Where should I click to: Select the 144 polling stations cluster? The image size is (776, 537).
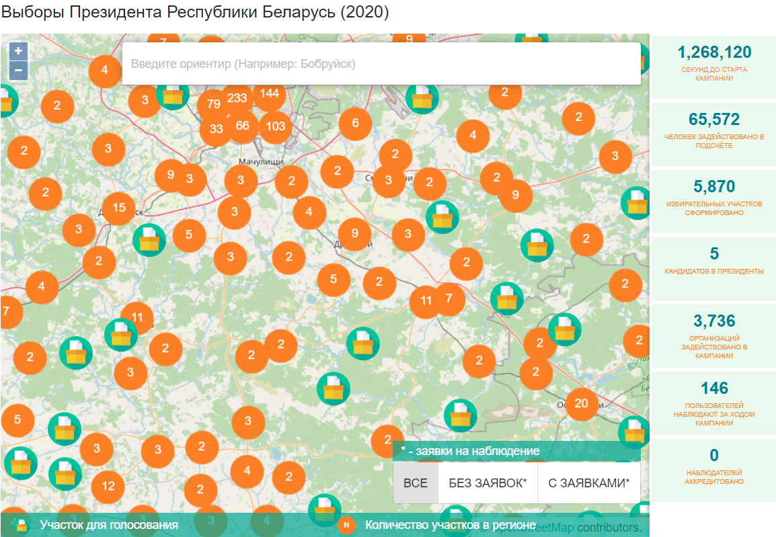pos(270,93)
